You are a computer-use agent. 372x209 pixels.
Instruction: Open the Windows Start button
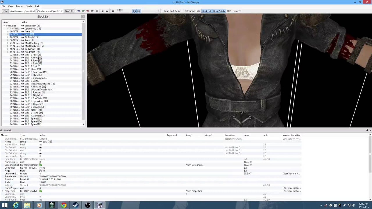coord(5,205)
